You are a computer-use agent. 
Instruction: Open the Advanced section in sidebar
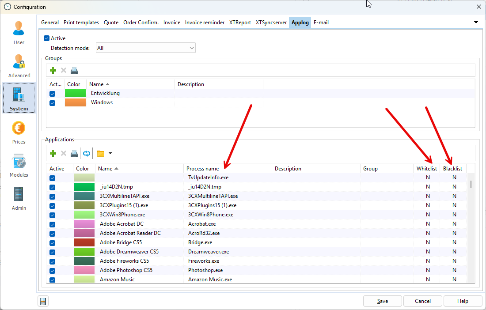pos(19,65)
